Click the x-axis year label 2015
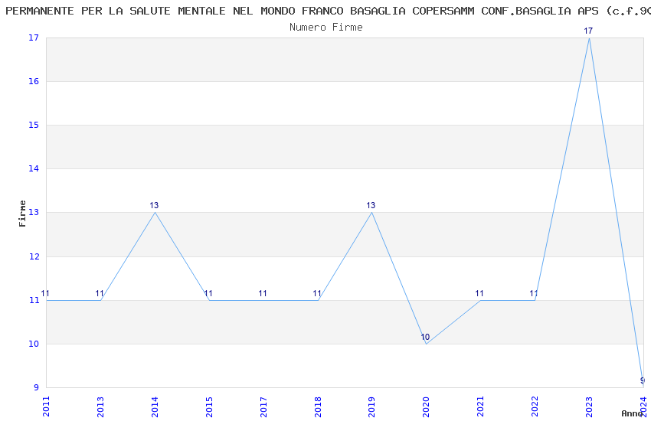This screenshot has width=651, height=421. pos(209,406)
